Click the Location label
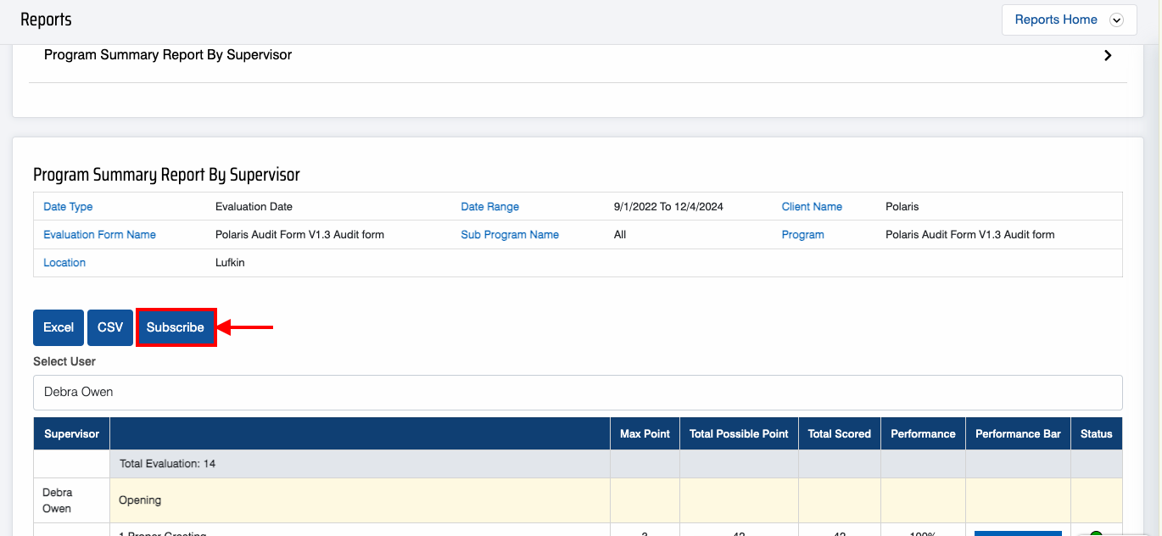This screenshot has width=1162, height=536. coord(64,263)
